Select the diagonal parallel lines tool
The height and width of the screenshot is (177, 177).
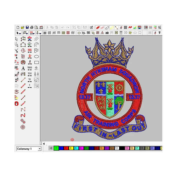pos(36,39)
